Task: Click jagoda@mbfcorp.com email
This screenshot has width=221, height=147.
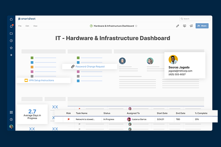Action: (x=180, y=71)
